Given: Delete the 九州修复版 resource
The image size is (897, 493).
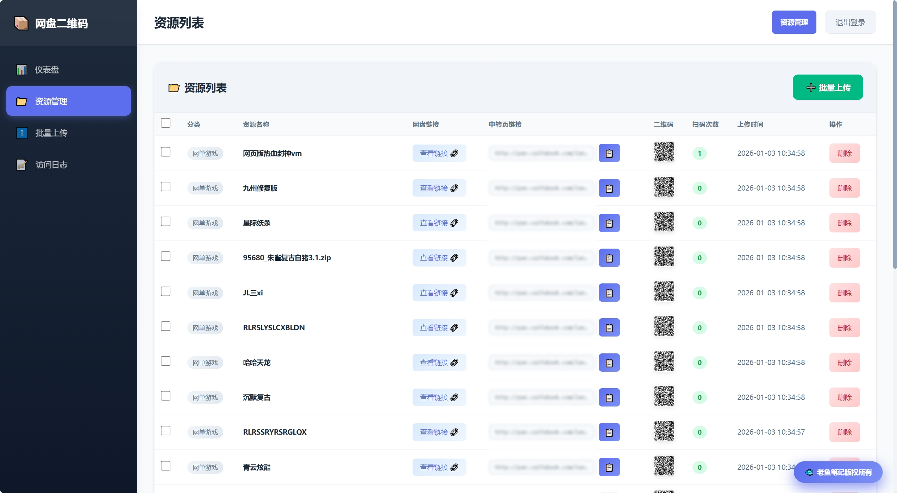Looking at the screenshot, I should tap(844, 188).
